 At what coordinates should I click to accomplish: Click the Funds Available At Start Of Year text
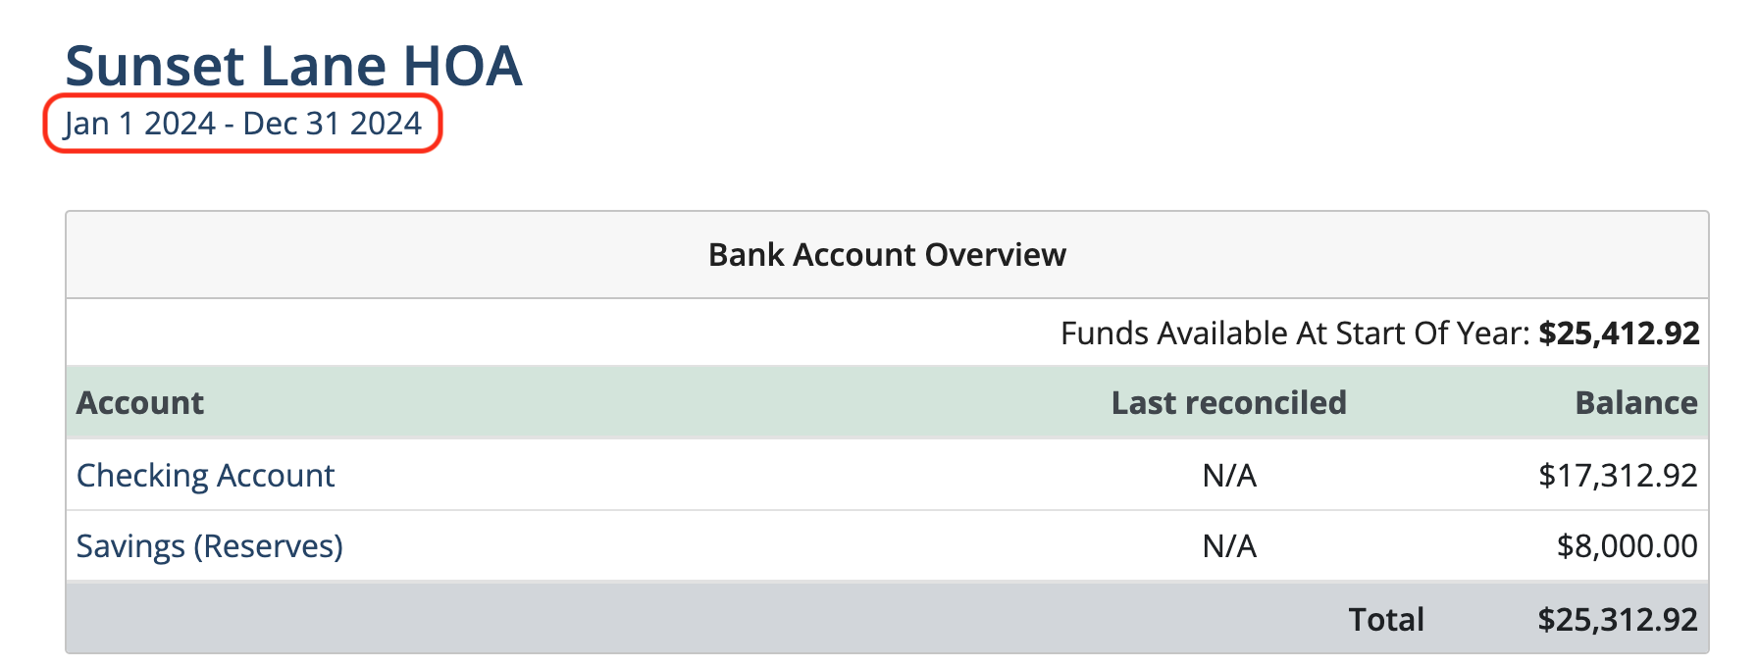click(x=1295, y=333)
